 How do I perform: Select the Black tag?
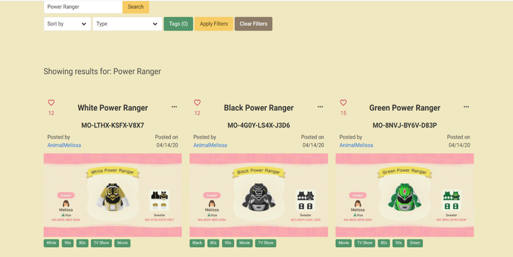coord(197,243)
